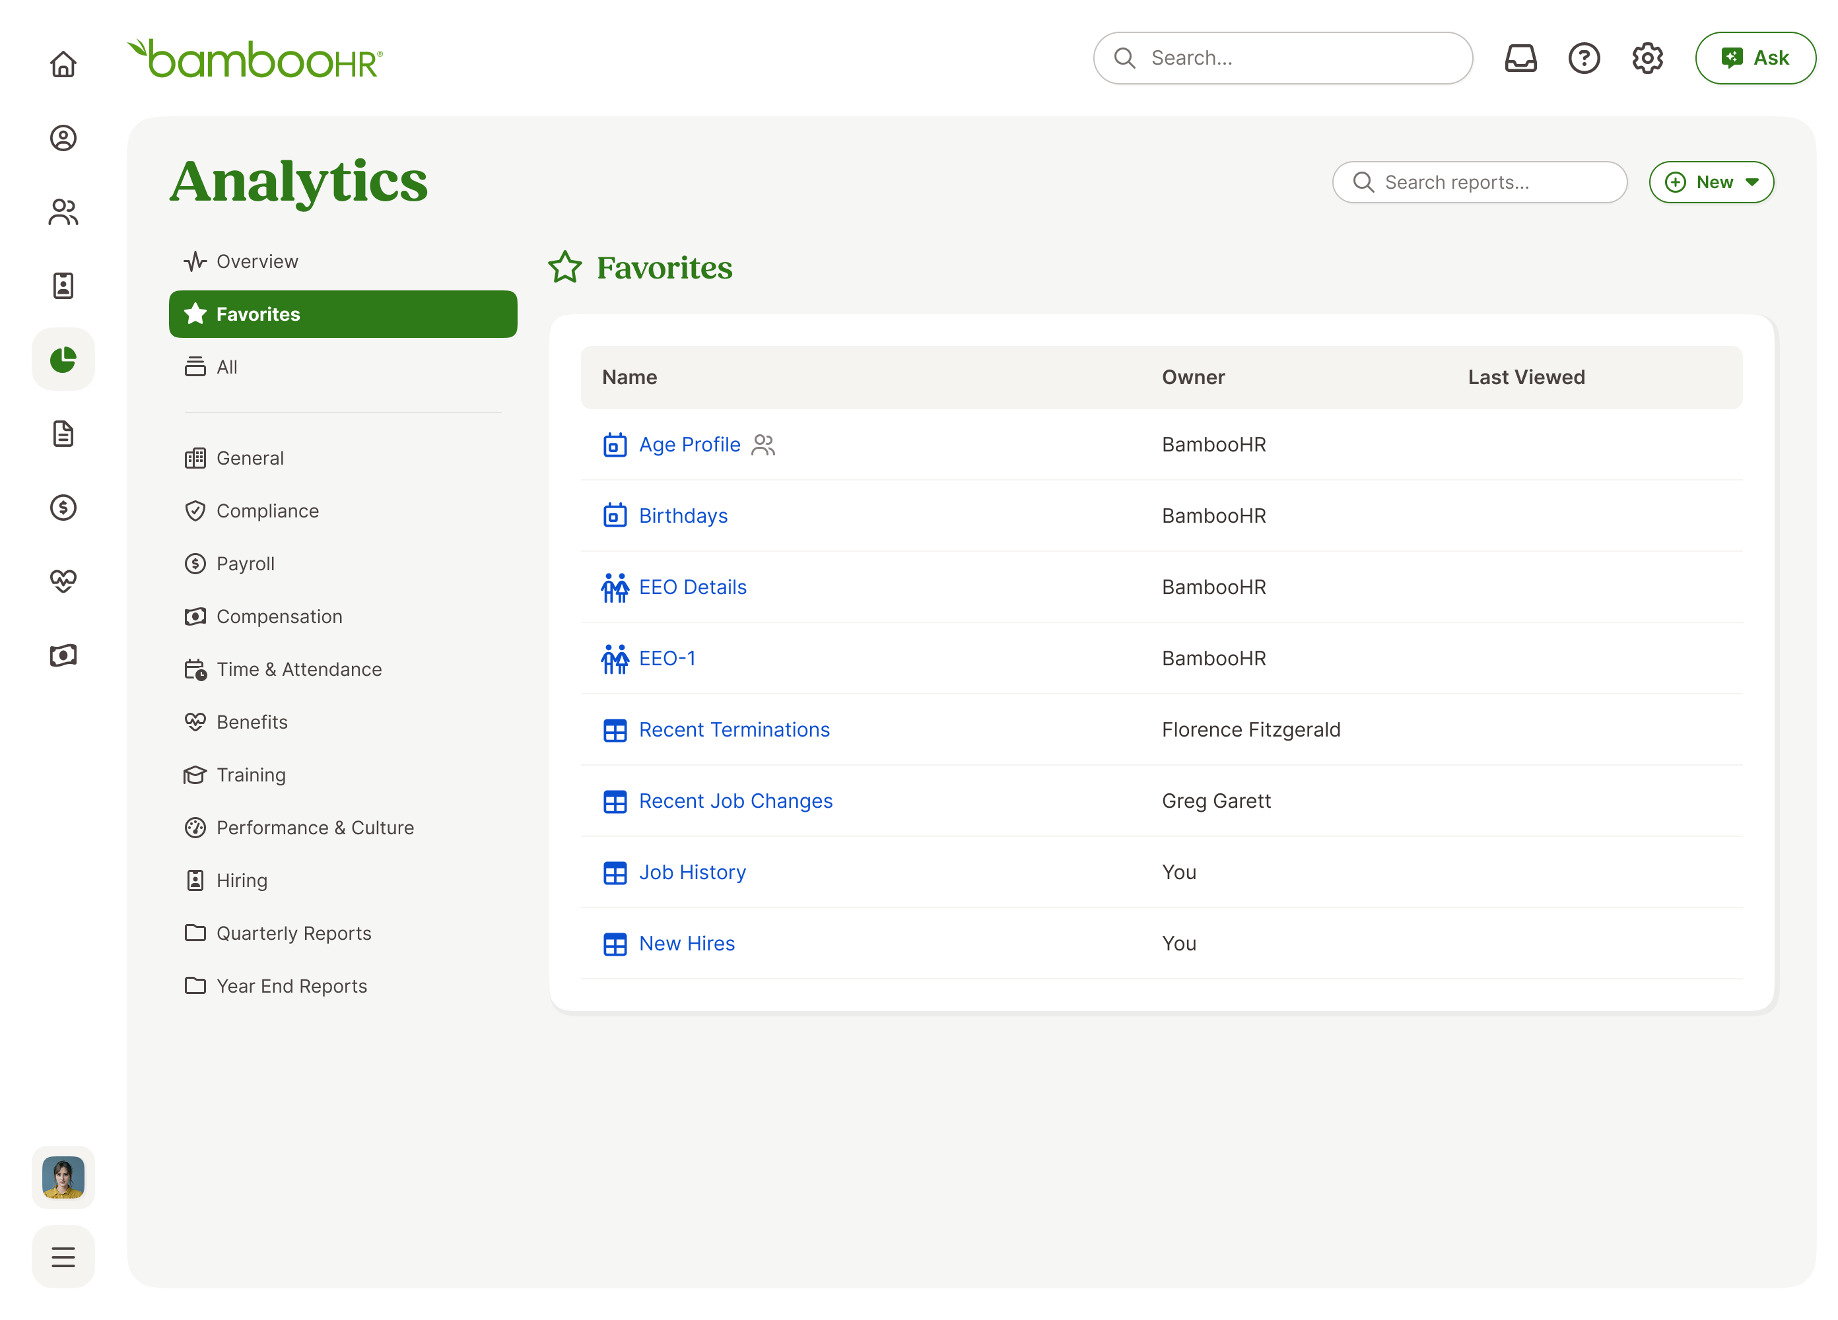The height and width of the screenshot is (1320, 1838).
Task: Sort by the Owner column header
Action: point(1193,378)
